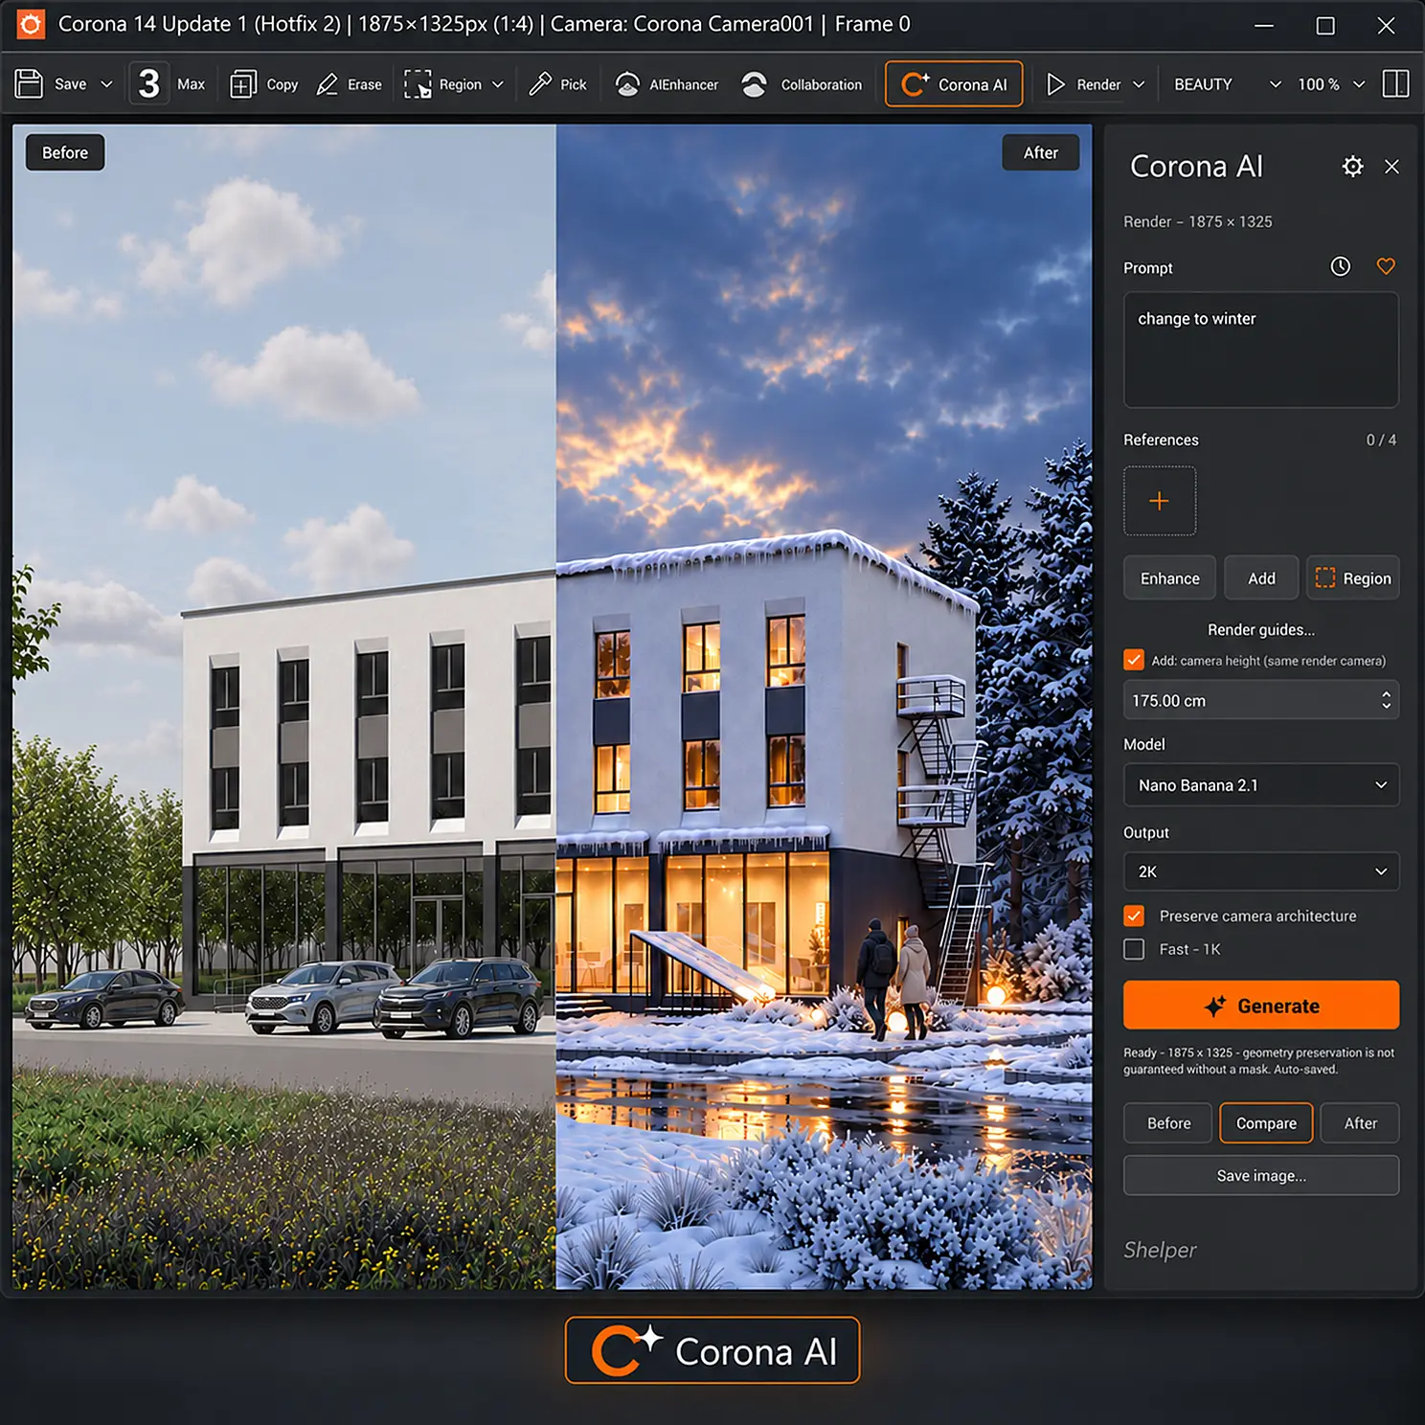The image size is (1425, 1425).
Task: Uncheck Add camera height checkbox
Action: pyautogui.click(x=1134, y=660)
